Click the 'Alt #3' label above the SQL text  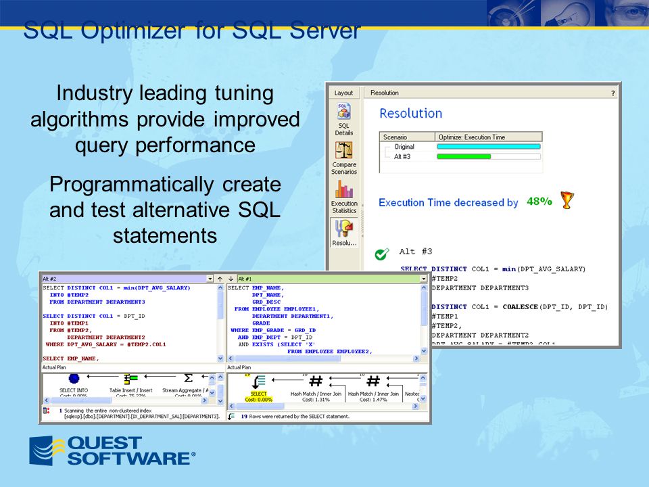(416, 252)
